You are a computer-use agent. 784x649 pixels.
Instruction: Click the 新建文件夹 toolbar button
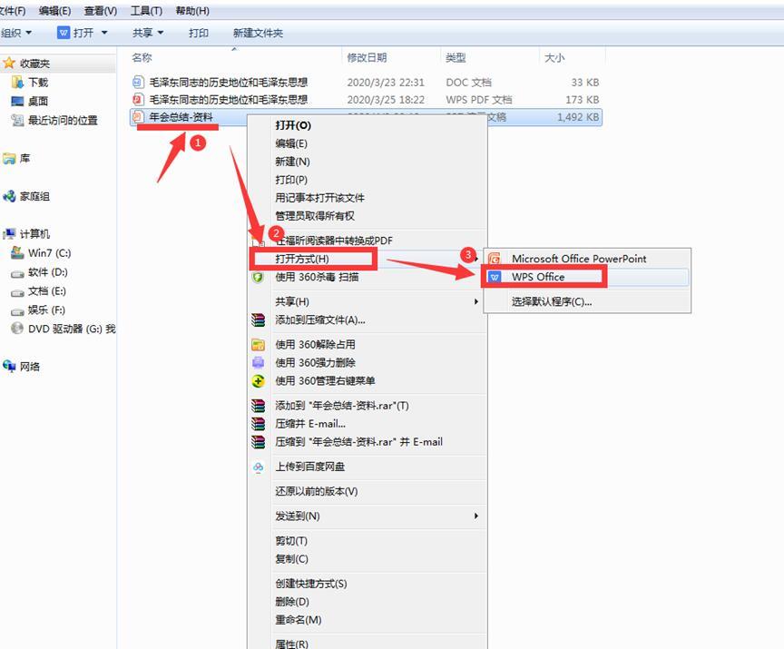point(258,33)
